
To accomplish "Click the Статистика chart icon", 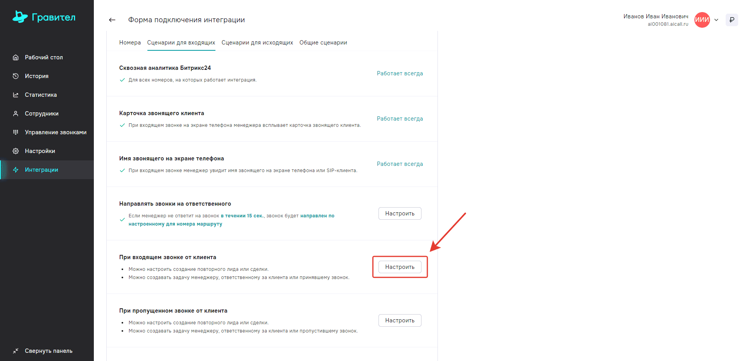I will (16, 95).
